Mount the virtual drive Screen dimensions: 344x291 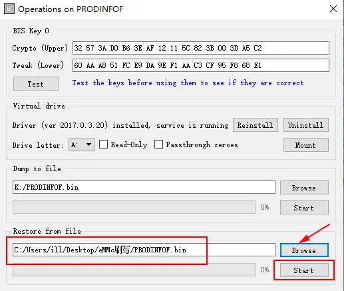click(306, 145)
